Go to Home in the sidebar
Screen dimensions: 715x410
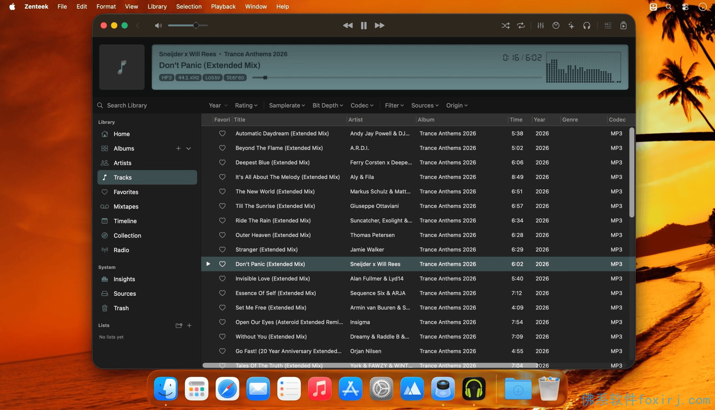pyautogui.click(x=147, y=134)
